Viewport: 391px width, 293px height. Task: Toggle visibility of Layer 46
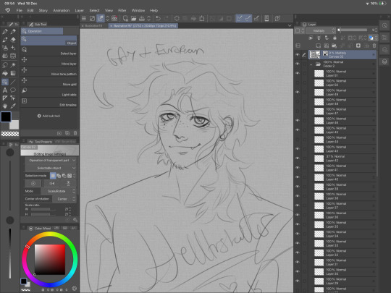298,120
